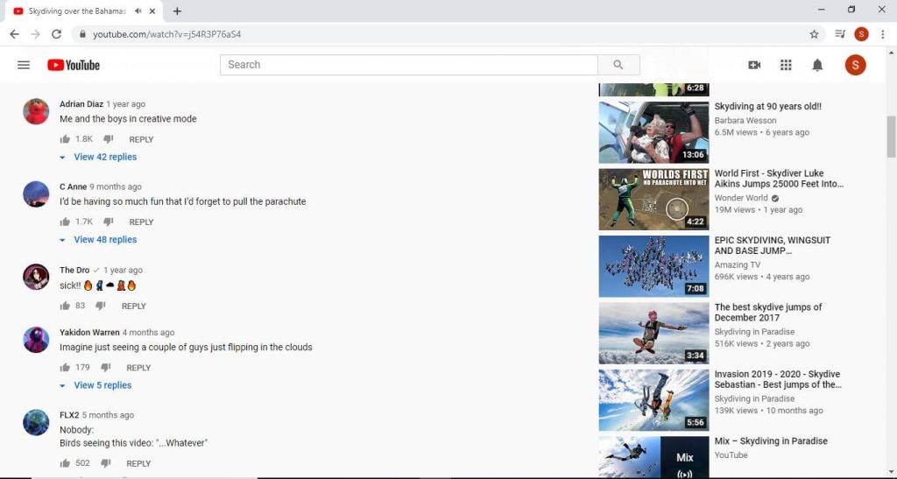Image resolution: width=897 pixels, height=479 pixels.
Task: Reload the page with the refresh icon
Action: pyautogui.click(x=56, y=34)
